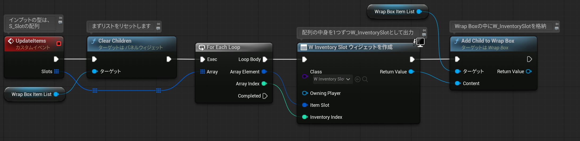Select the Clear Children node title

click(115, 41)
